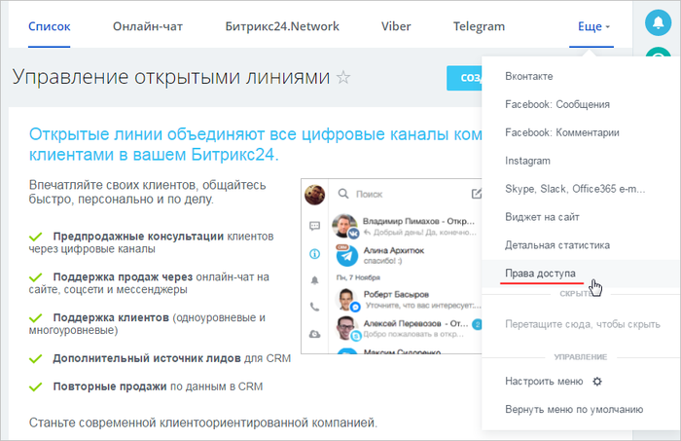Click "Перетащите сюда, чтобы скрыть" text
The width and height of the screenshot is (681, 441).
coord(583,324)
